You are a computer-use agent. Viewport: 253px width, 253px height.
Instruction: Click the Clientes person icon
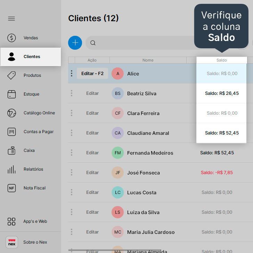[11, 57]
